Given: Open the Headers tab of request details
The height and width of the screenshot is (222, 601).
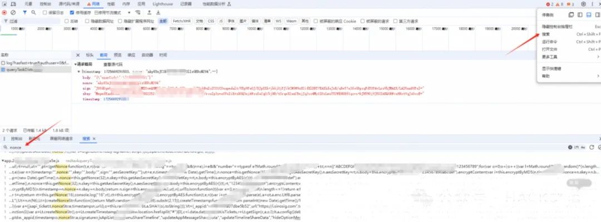Looking at the screenshot, I should (90, 55).
